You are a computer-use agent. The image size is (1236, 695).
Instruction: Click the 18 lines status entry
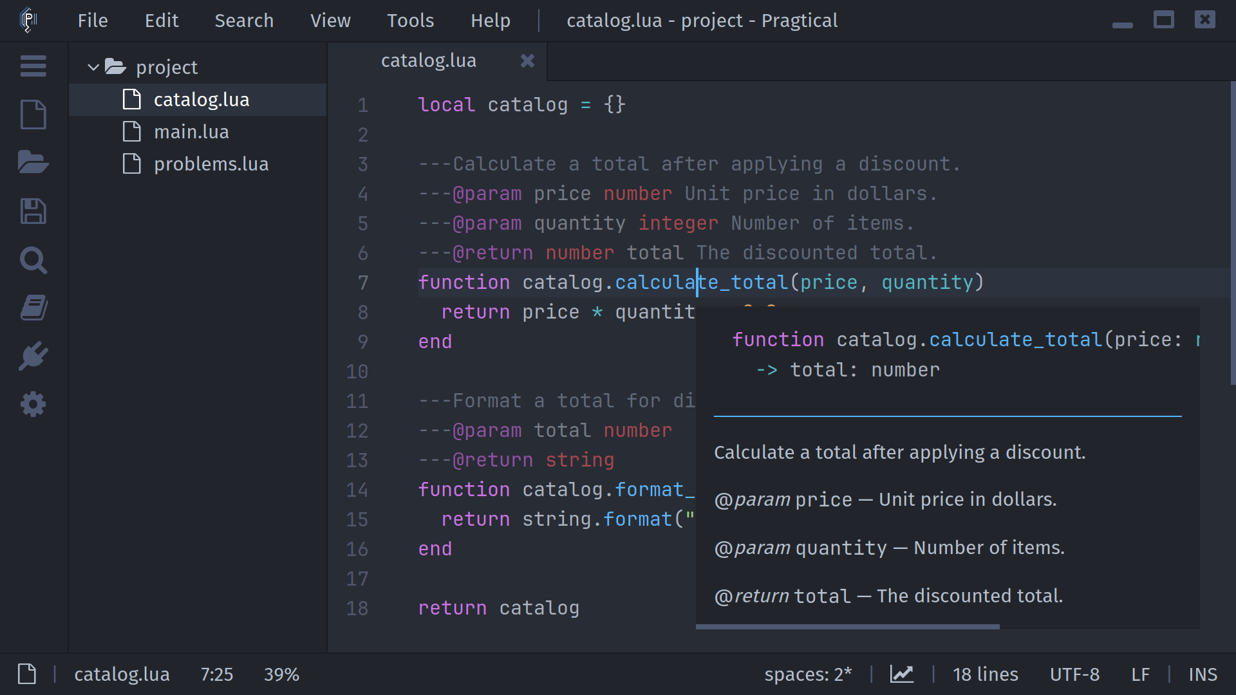tap(986, 674)
